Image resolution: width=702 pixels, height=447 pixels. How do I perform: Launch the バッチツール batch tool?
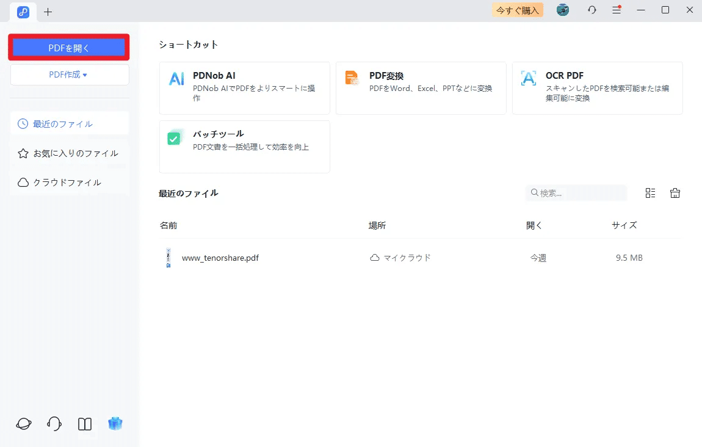click(244, 147)
